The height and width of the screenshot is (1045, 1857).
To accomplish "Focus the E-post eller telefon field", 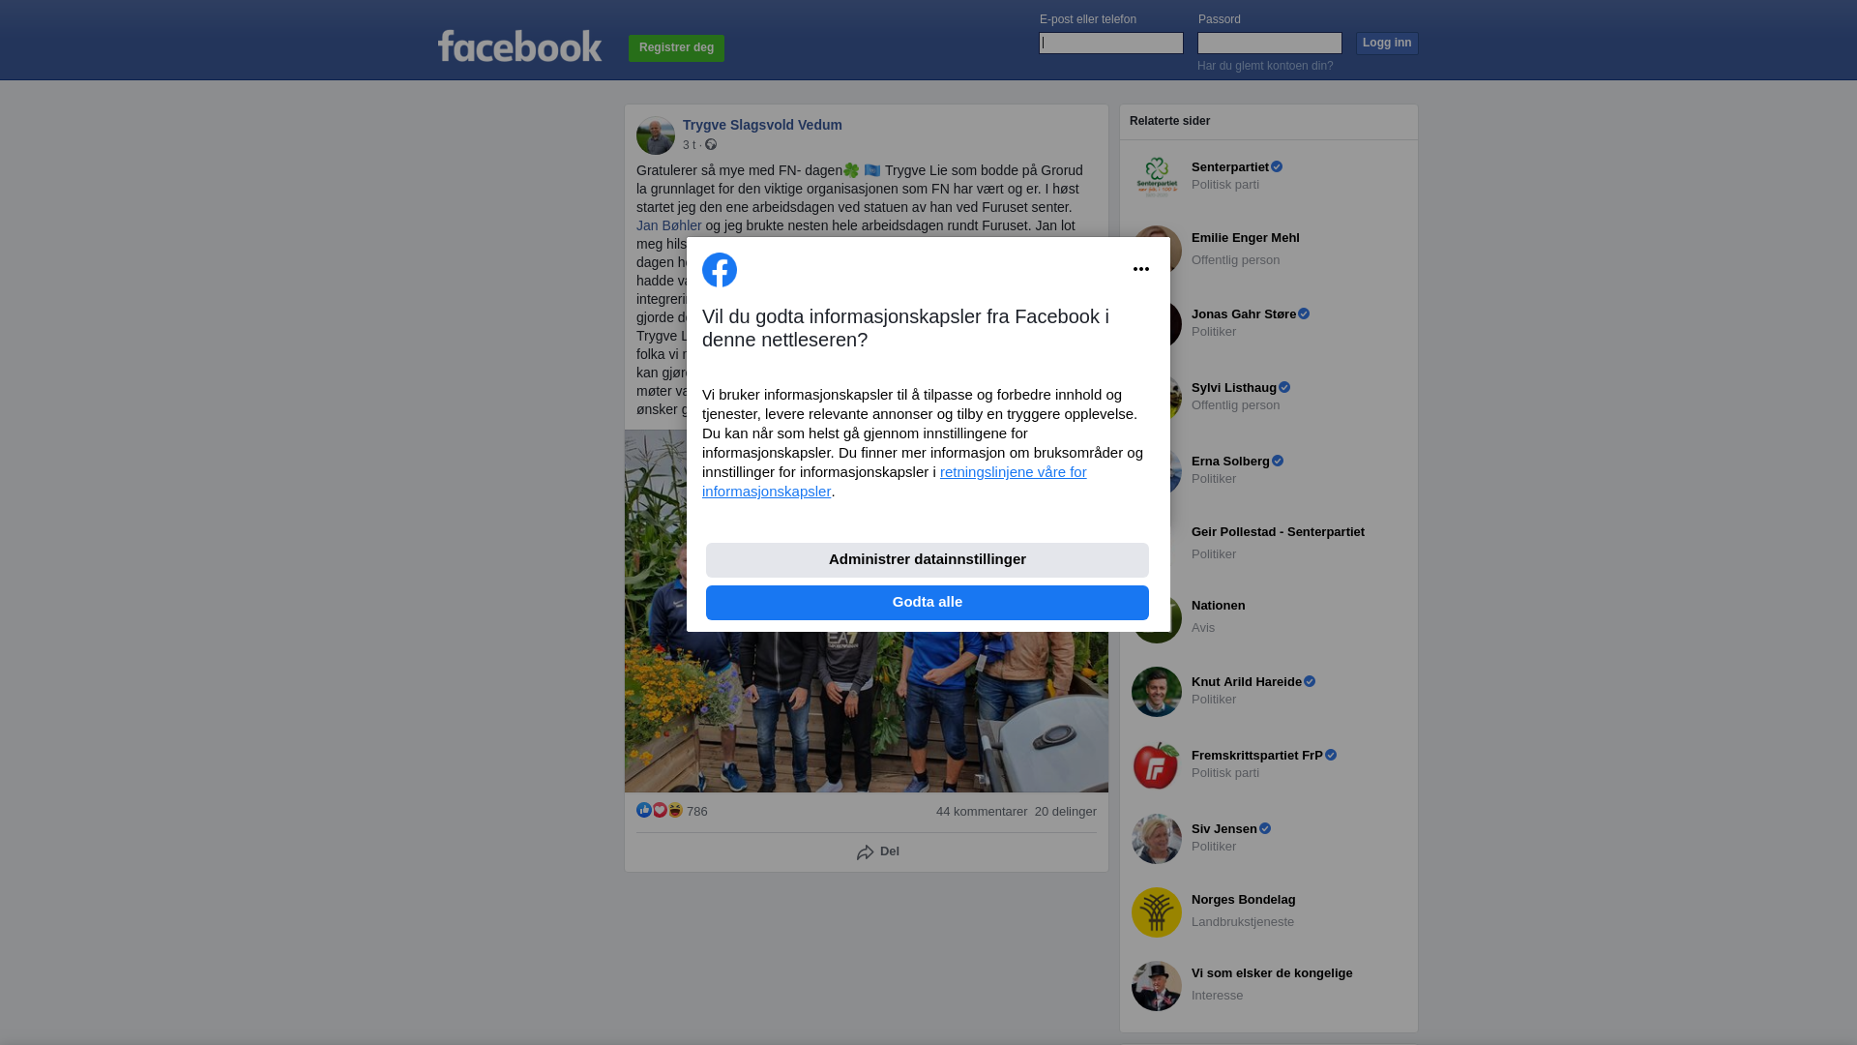I will point(1111,43).
